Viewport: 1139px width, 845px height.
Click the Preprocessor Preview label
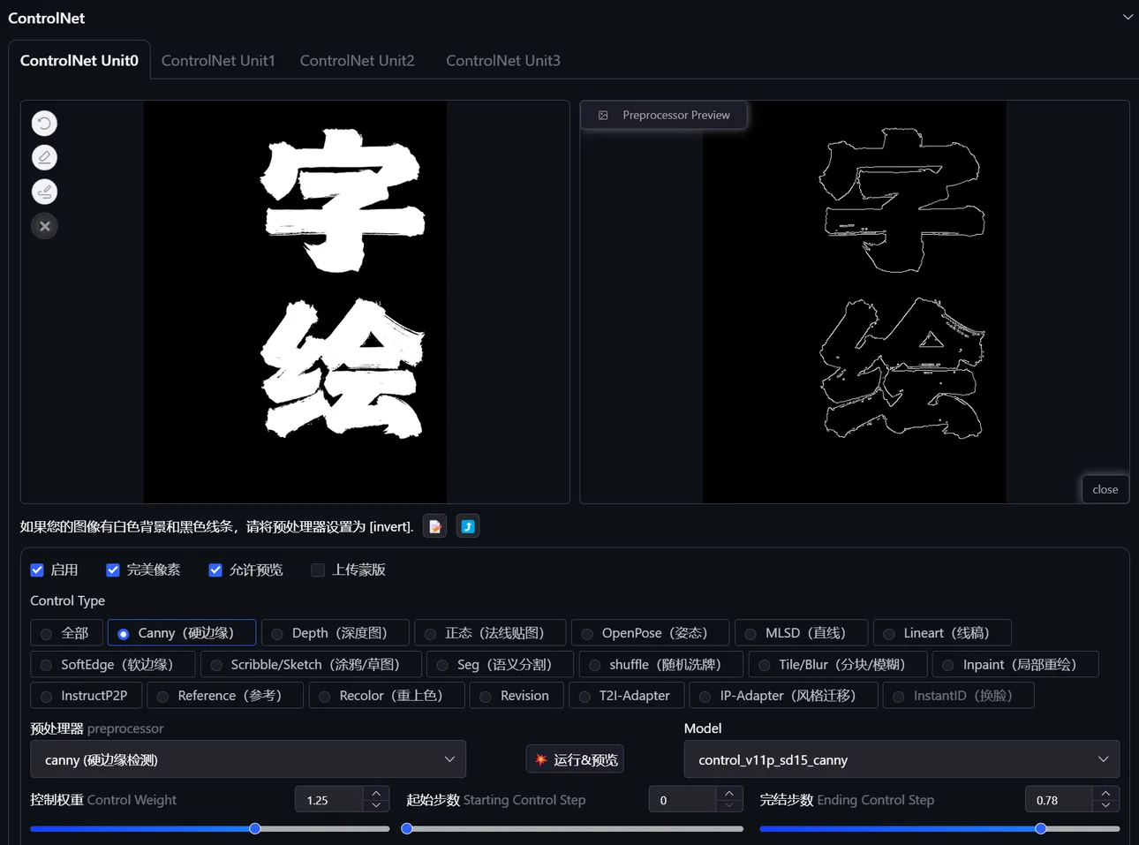[676, 116]
